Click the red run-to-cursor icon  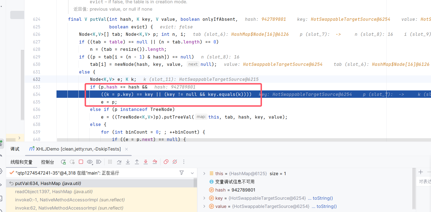click(155, 162)
